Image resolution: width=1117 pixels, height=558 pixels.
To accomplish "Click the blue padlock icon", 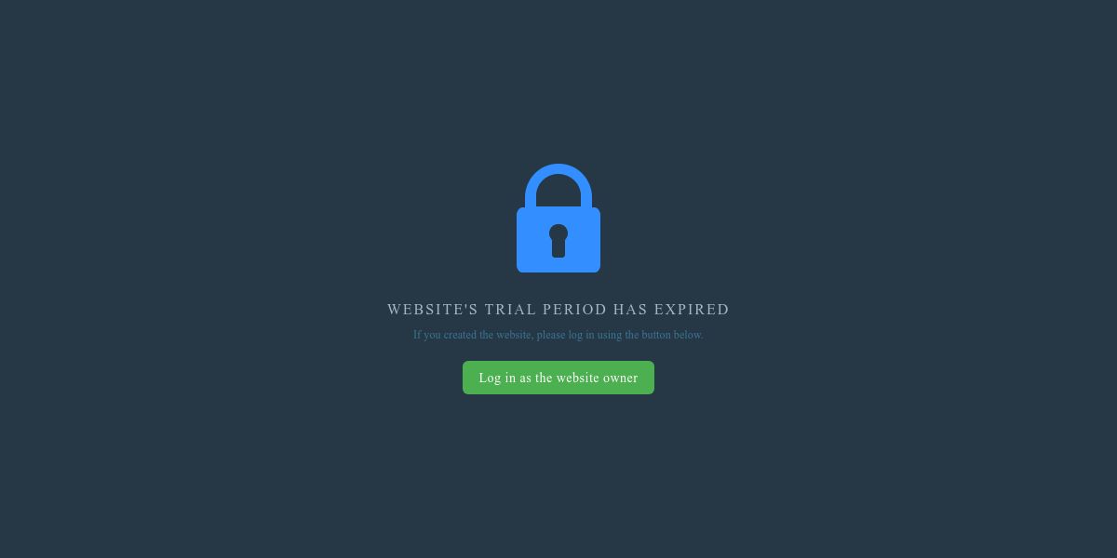I will [558, 218].
